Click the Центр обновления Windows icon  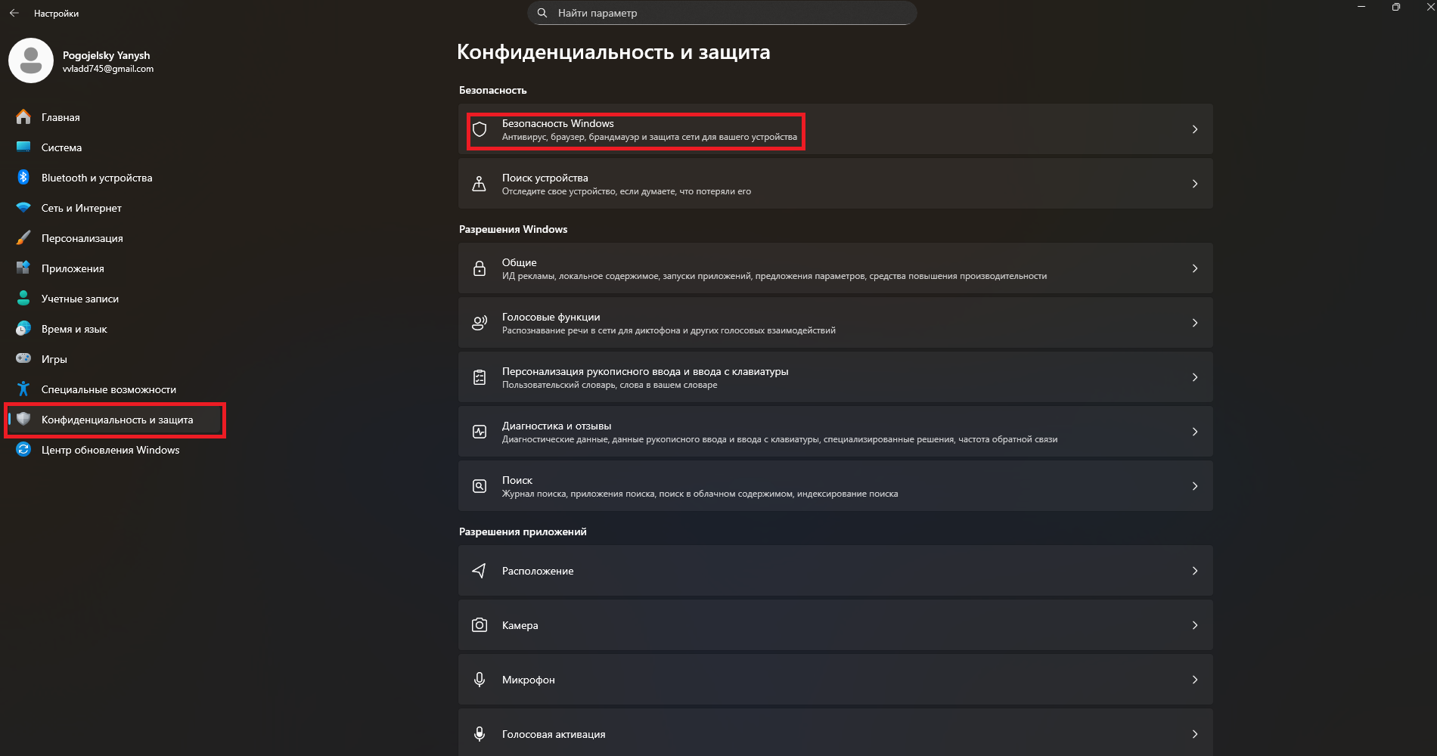point(23,450)
